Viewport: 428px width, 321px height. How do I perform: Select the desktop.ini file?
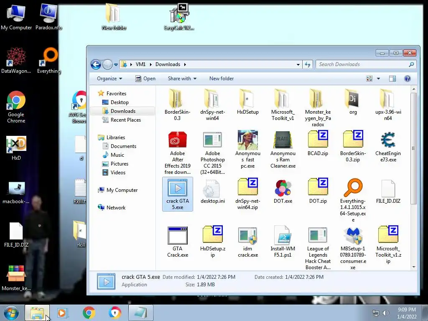click(212, 191)
